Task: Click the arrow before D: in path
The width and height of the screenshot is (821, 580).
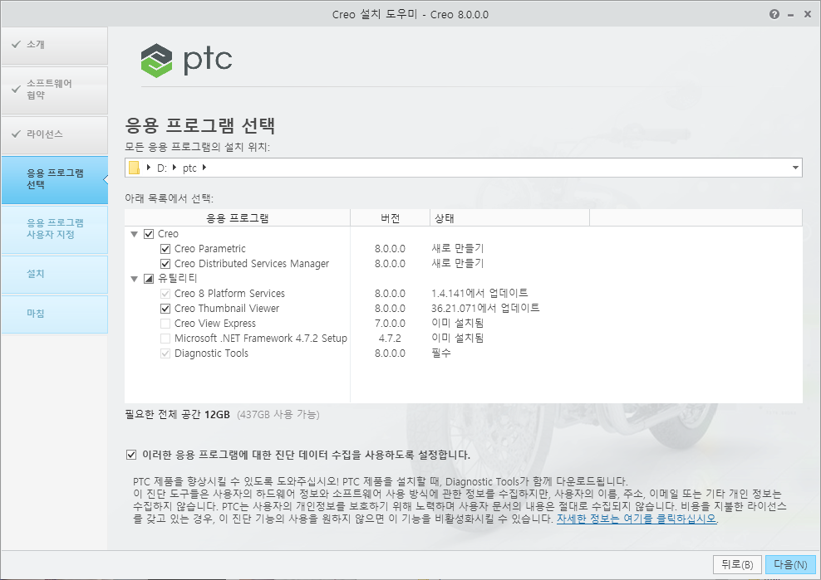Action: 150,168
